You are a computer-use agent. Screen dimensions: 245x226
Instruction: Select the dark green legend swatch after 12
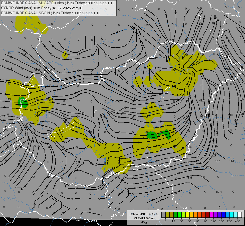pos(176,215)
